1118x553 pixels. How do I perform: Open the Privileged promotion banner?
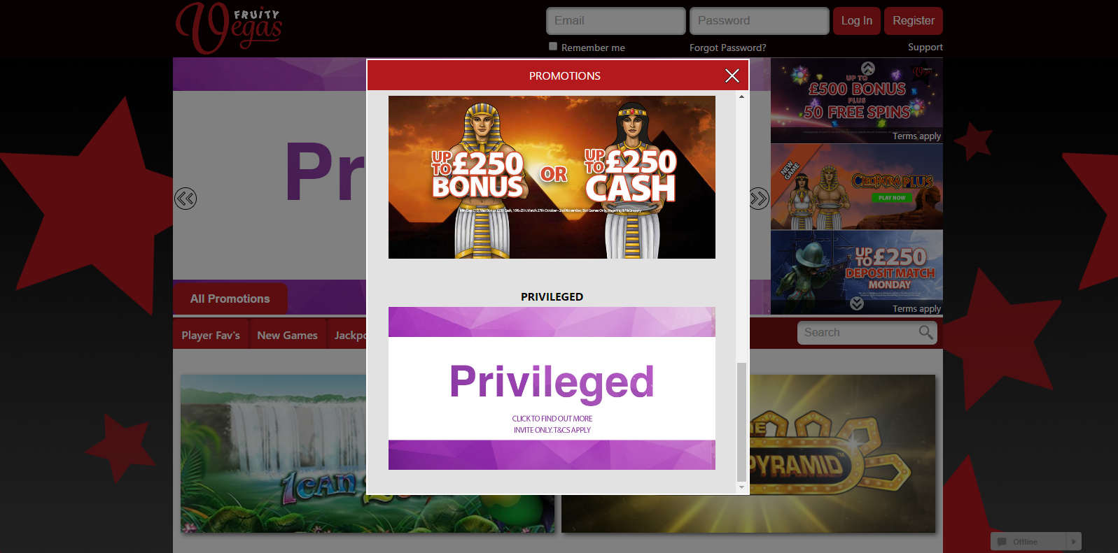tap(552, 388)
